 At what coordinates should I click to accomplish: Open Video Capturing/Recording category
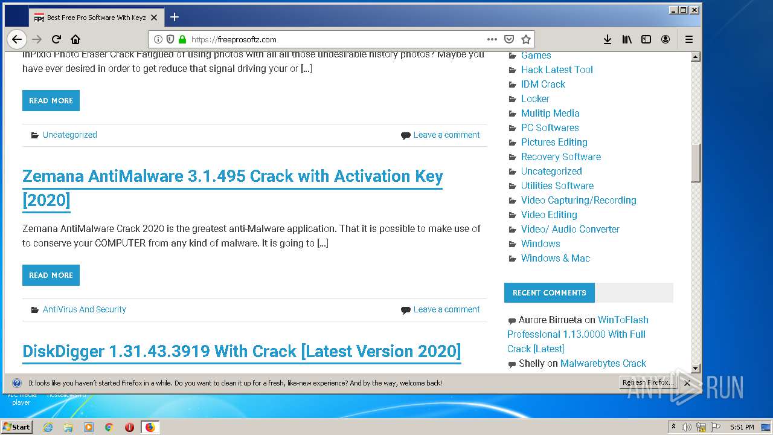(x=579, y=200)
